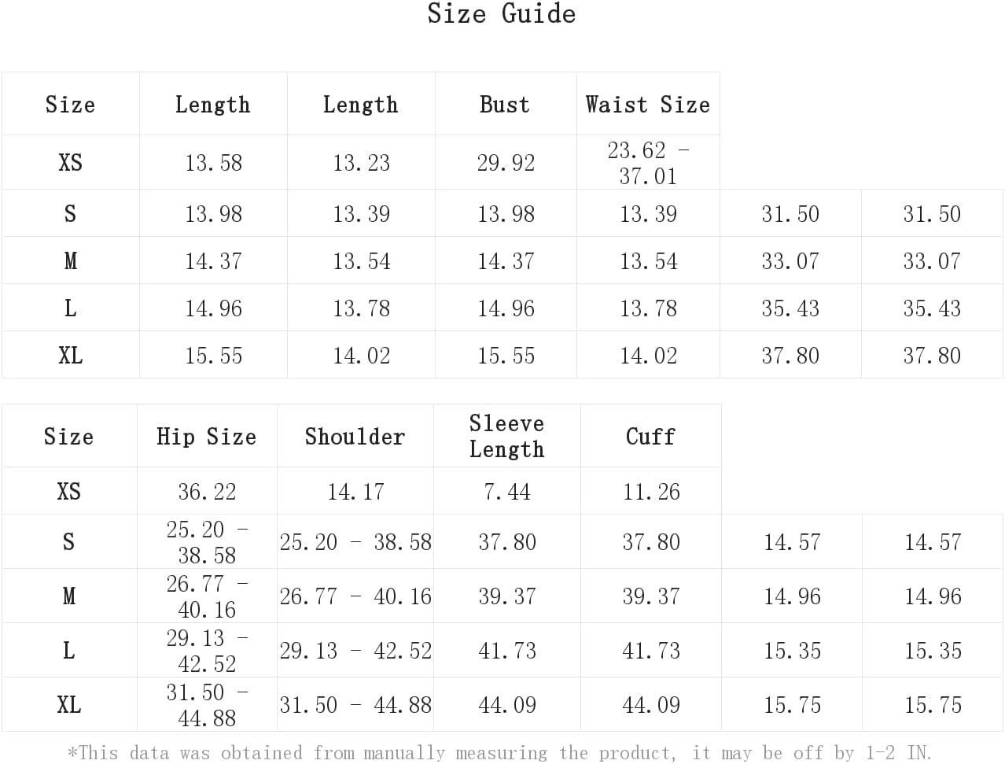This screenshot has width=1005, height=764.
Task: Select the 29.92 bust value cell
Action: click(x=506, y=162)
